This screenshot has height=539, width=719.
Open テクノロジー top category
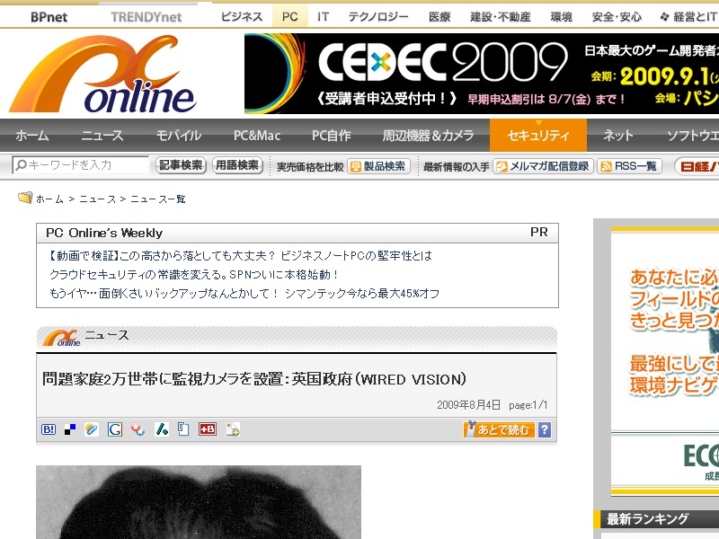click(x=377, y=17)
